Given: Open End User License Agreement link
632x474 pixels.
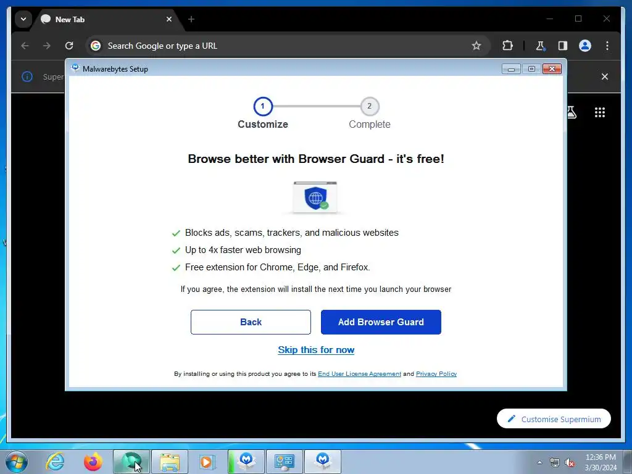Looking at the screenshot, I should pyautogui.click(x=360, y=373).
